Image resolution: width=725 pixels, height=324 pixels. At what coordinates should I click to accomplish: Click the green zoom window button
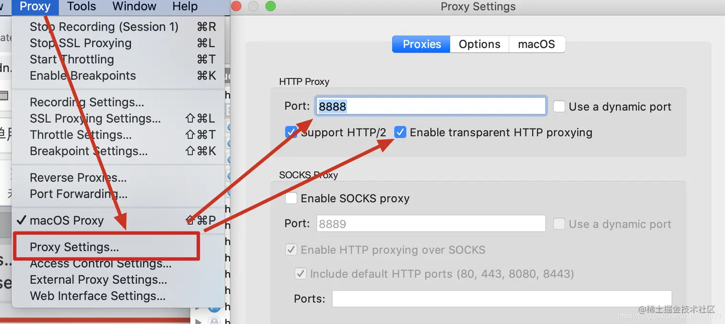click(270, 6)
